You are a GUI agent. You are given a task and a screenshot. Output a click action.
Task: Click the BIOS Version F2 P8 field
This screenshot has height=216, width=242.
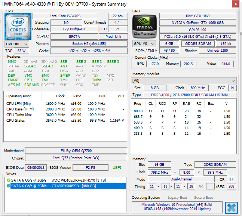(x=91, y=167)
